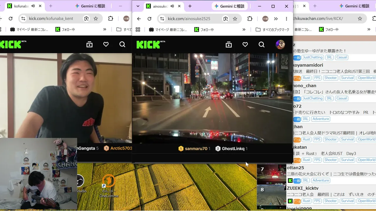Open site info for kick.com/kofunaba_kent
Viewport: 376px width, 211px height.
point(23,18)
